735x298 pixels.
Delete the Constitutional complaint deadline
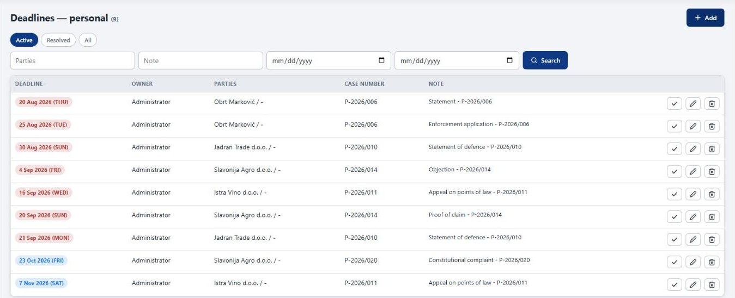712,262
